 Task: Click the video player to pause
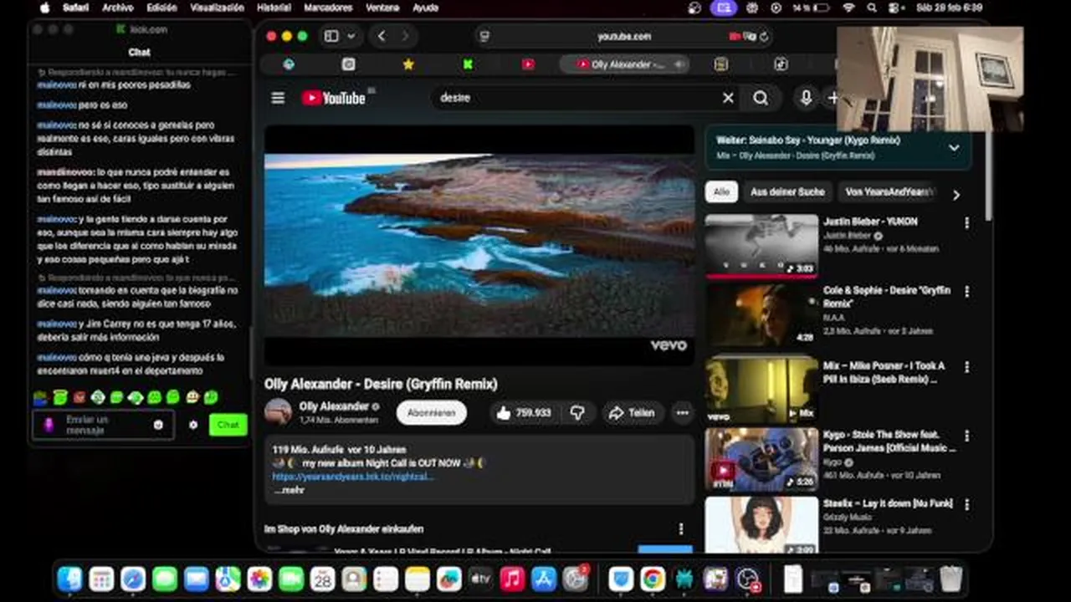(x=479, y=245)
